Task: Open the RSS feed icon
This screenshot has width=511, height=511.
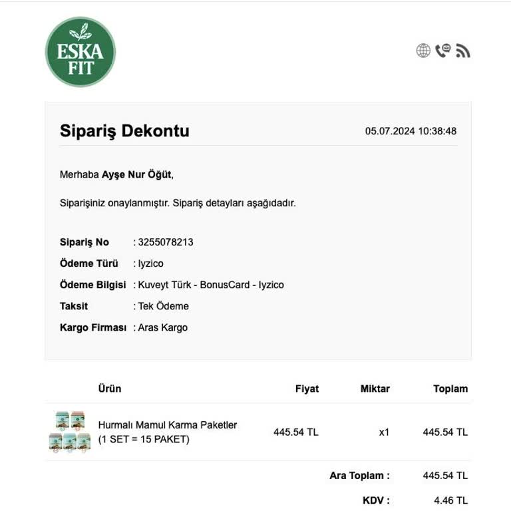Action: [x=463, y=51]
